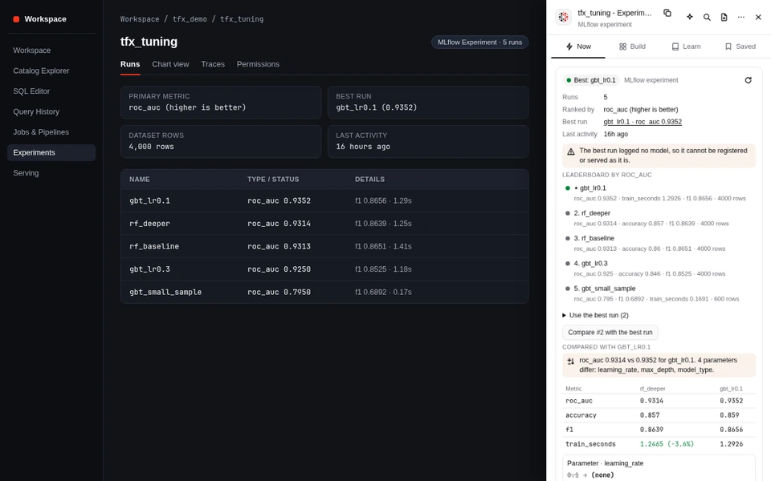This screenshot has height=481, width=771.
Task: Open the Chart view tab
Action: (x=170, y=64)
